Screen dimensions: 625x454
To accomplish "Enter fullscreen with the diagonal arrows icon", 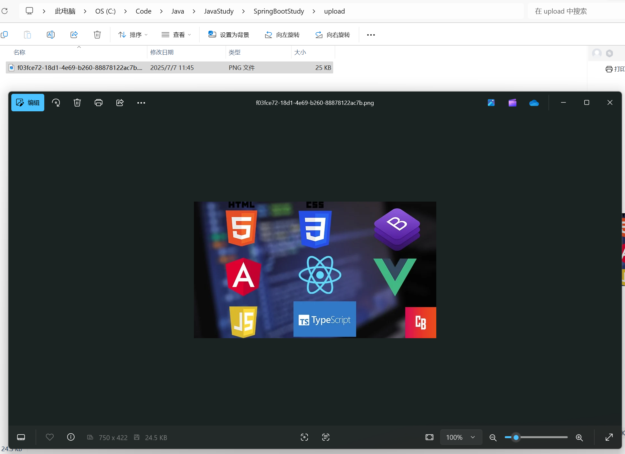I will click(x=609, y=437).
